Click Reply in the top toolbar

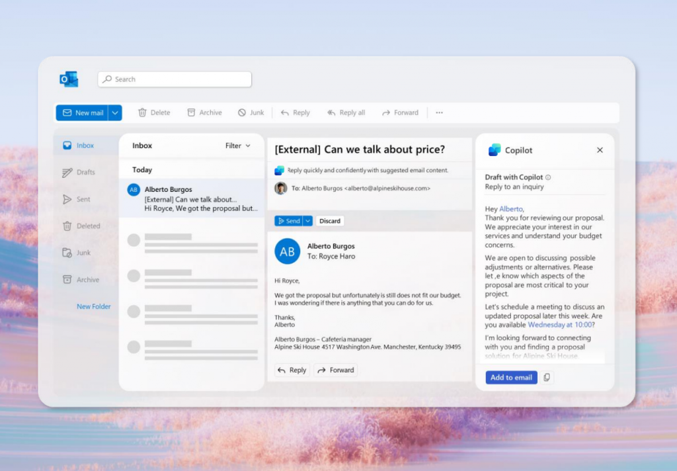coord(296,112)
